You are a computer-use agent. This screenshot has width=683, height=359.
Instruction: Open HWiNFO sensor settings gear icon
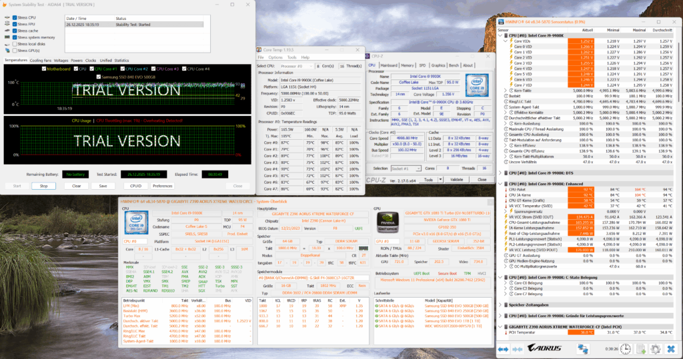(656, 349)
